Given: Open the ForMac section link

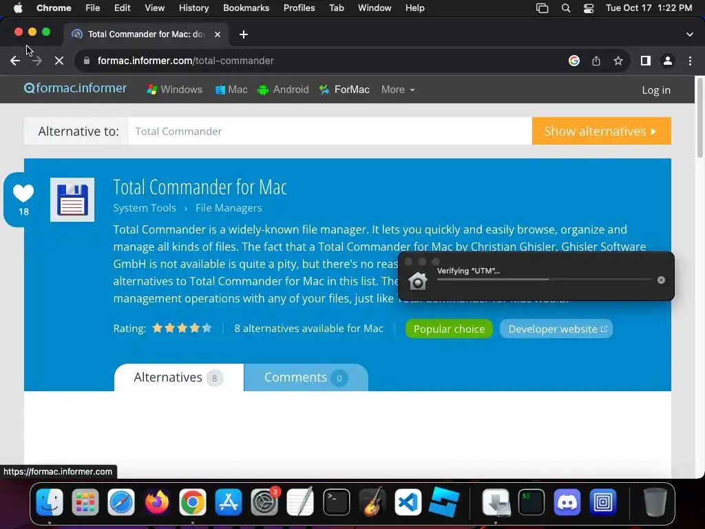Looking at the screenshot, I should coord(344,90).
